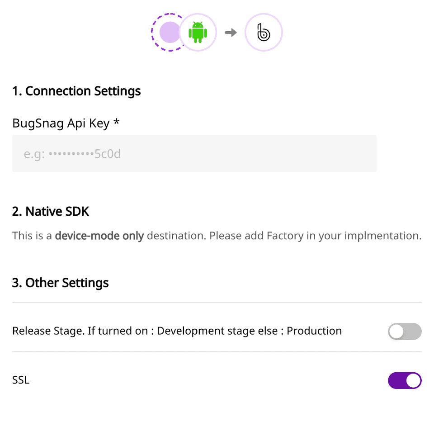Click the arrow between source and destination

(231, 32)
